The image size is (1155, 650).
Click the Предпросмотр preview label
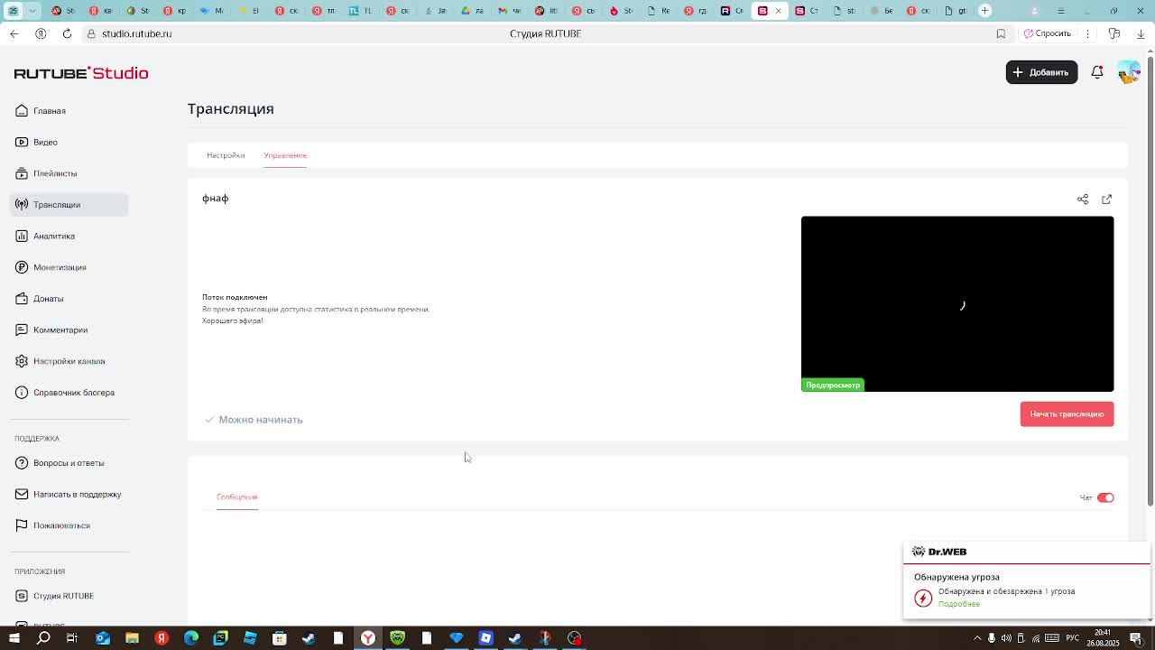click(833, 385)
